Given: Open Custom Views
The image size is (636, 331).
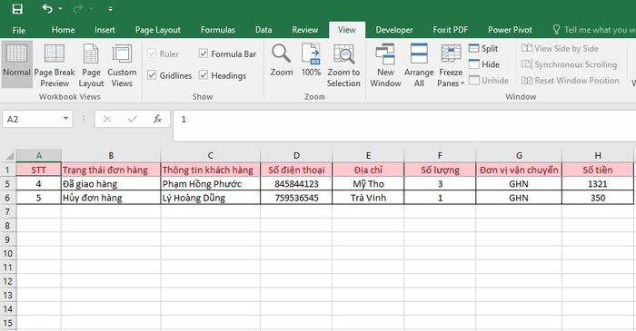Looking at the screenshot, I should (122, 65).
